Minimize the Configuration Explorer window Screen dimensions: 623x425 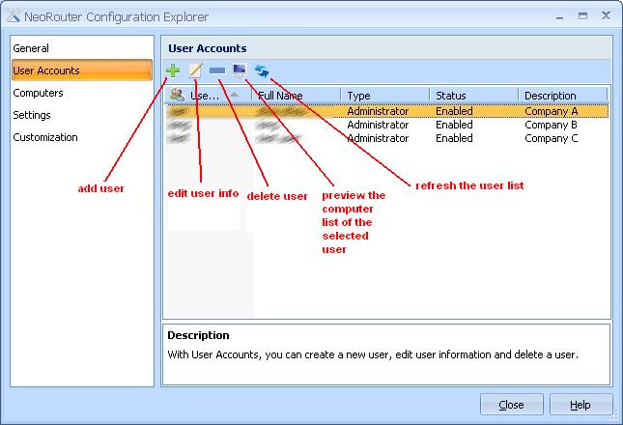560,17
